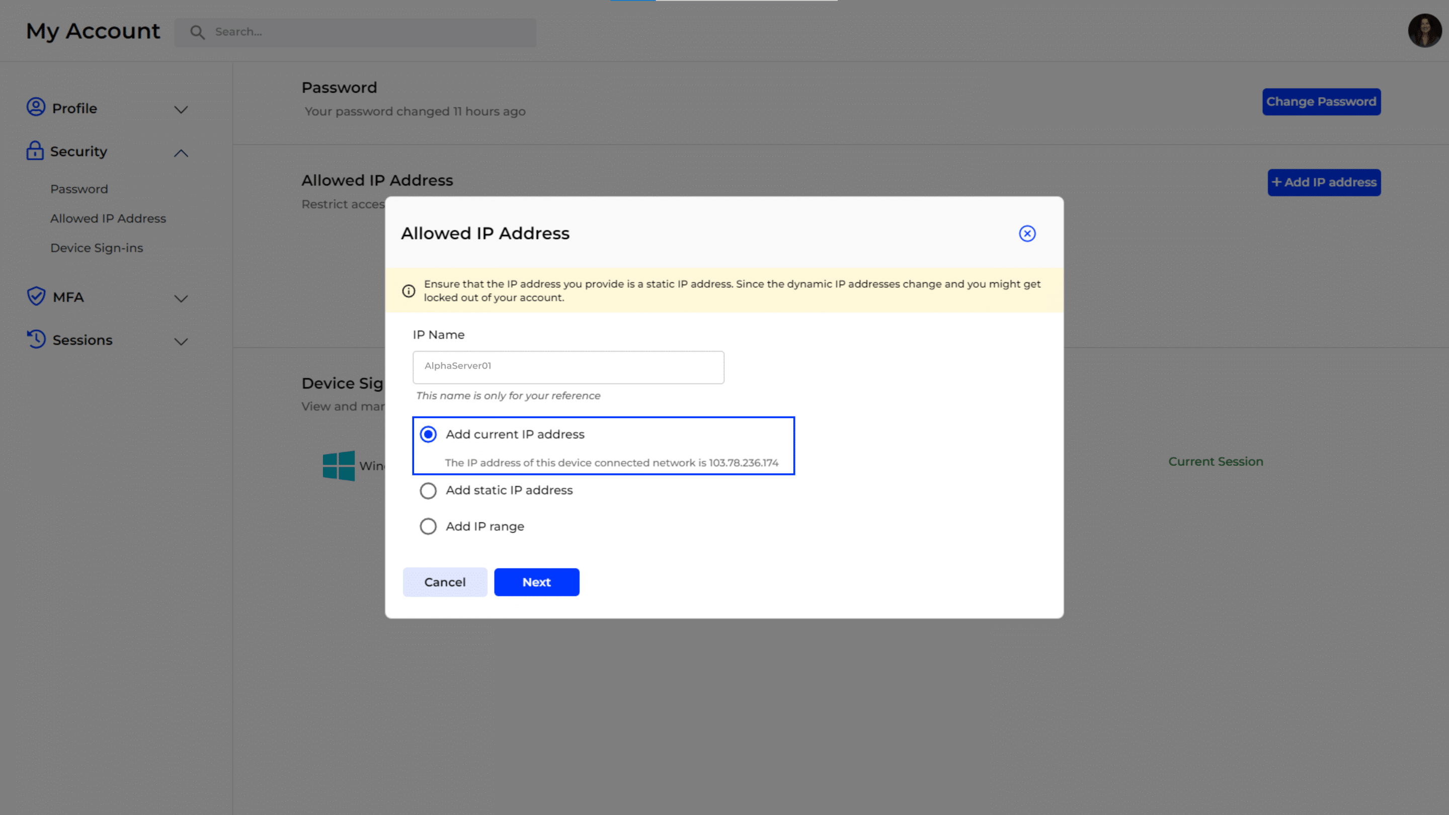Image resolution: width=1449 pixels, height=815 pixels.
Task: Open Allowed IP Address in sidebar
Action: 108,218
